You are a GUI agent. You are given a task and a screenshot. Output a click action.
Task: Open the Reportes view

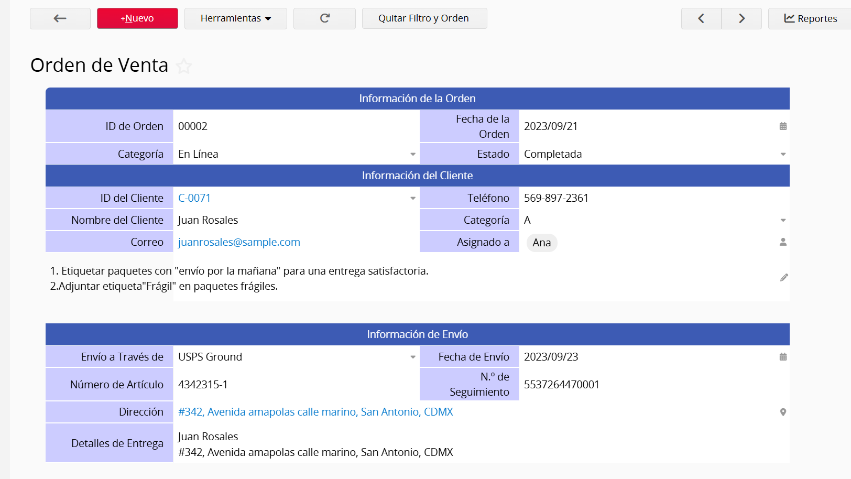[810, 18]
